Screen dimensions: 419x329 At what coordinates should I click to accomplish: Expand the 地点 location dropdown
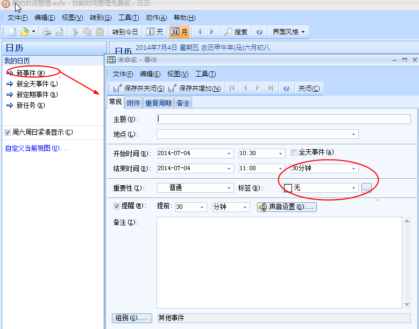pos(353,134)
